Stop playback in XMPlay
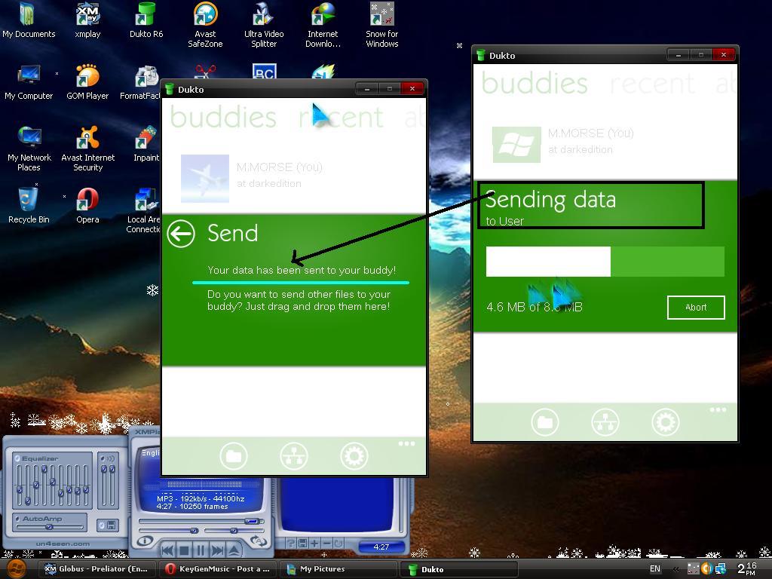 (x=184, y=550)
